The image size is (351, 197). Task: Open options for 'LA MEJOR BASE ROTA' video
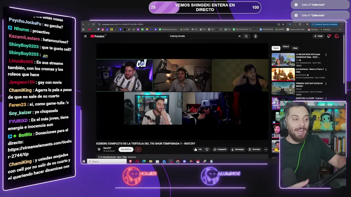point(326,55)
